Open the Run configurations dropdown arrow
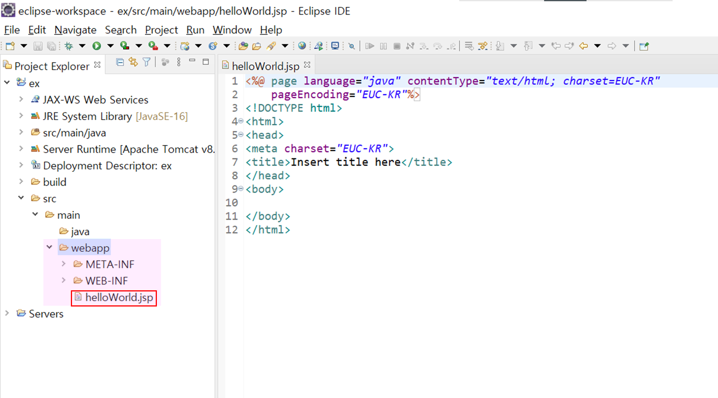Screen dimensions: 718x398 pyautogui.click(x=110, y=46)
